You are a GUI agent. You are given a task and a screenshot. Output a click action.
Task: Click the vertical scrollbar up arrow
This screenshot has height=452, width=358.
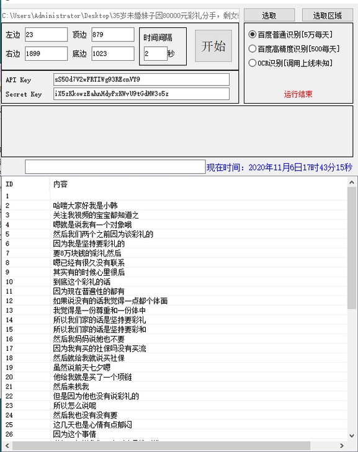[x=352, y=182]
